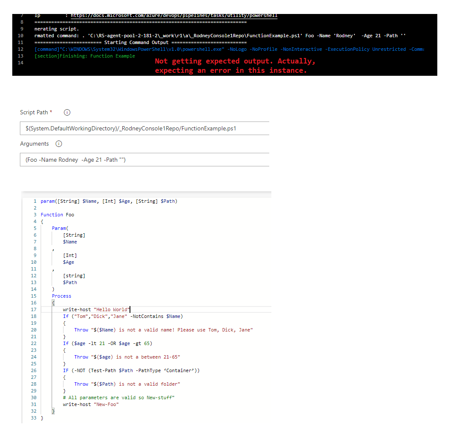
Task: Click line 1 param declaration in code
Action: (x=109, y=201)
